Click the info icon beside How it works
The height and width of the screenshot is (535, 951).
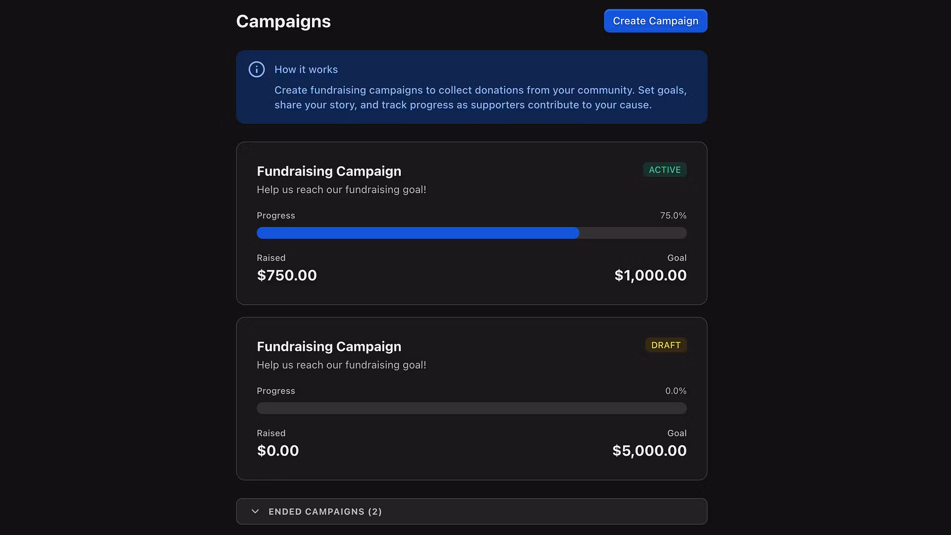(257, 69)
